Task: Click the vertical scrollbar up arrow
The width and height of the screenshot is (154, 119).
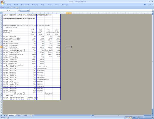Action: click(x=153, y=14)
